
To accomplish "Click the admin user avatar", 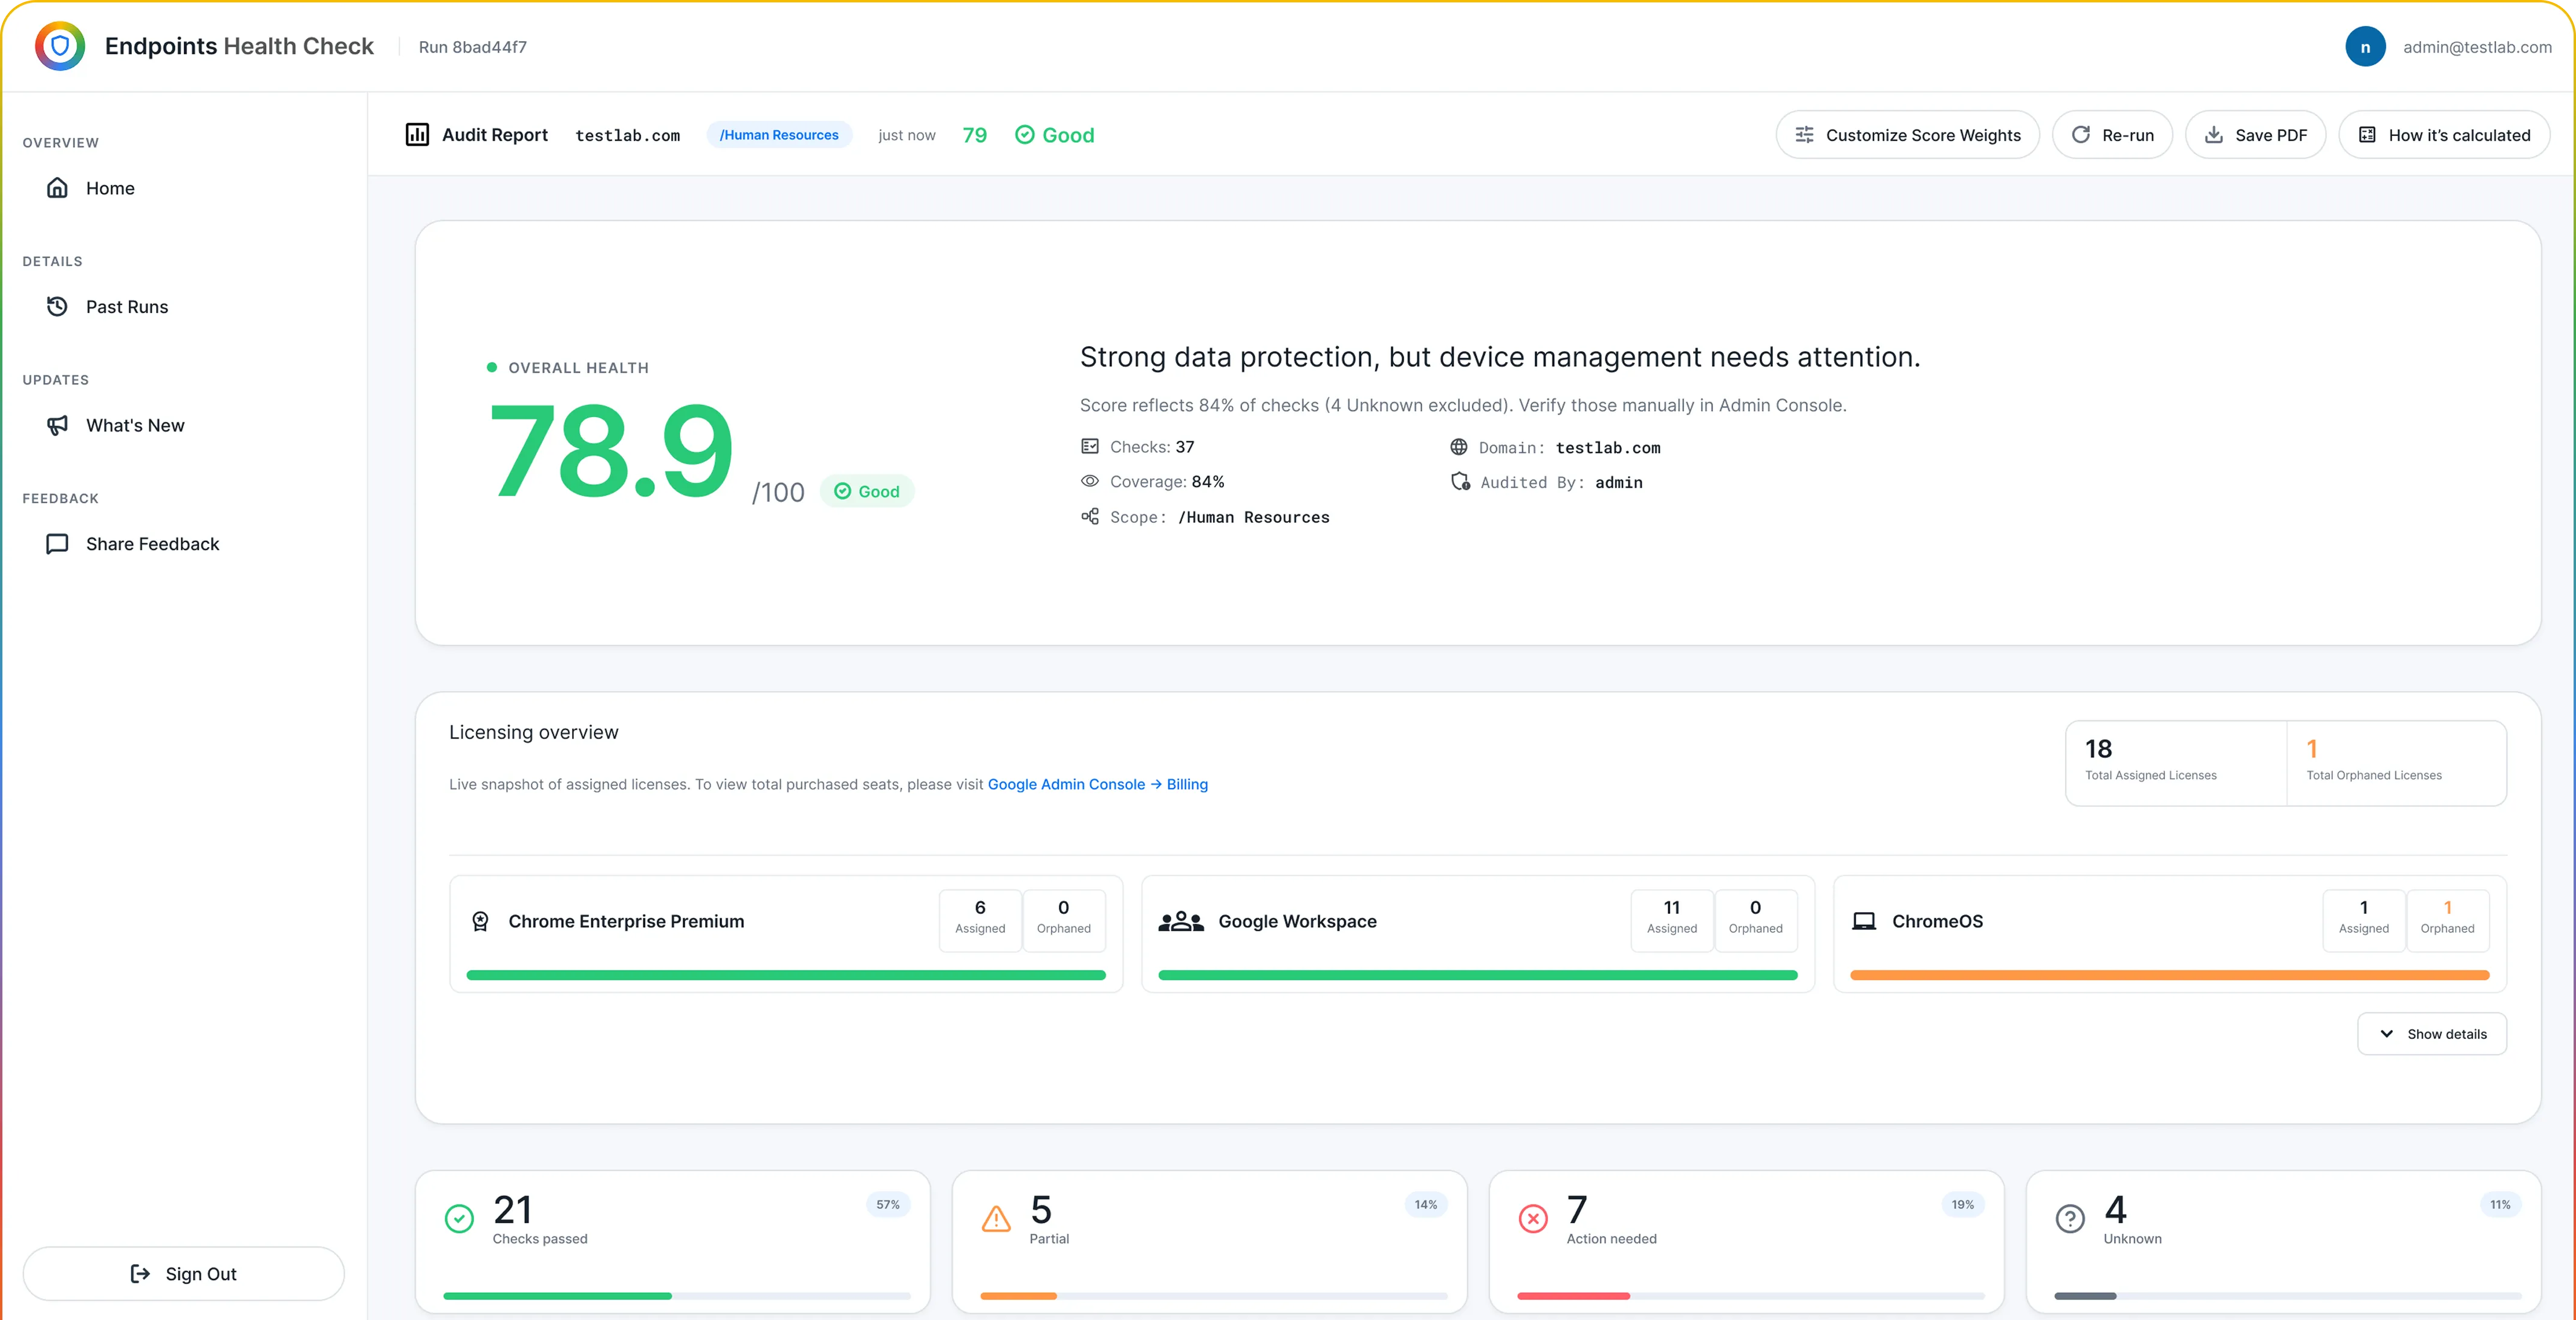I will click(x=2365, y=47).
